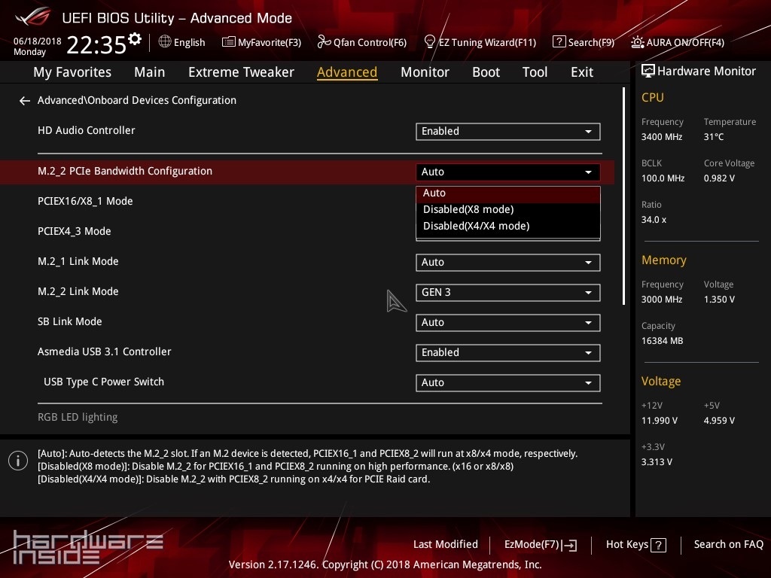Choose Disabled(X8 mode) option
This screenshot has width=771, height=578.
[x=508, y=209]
